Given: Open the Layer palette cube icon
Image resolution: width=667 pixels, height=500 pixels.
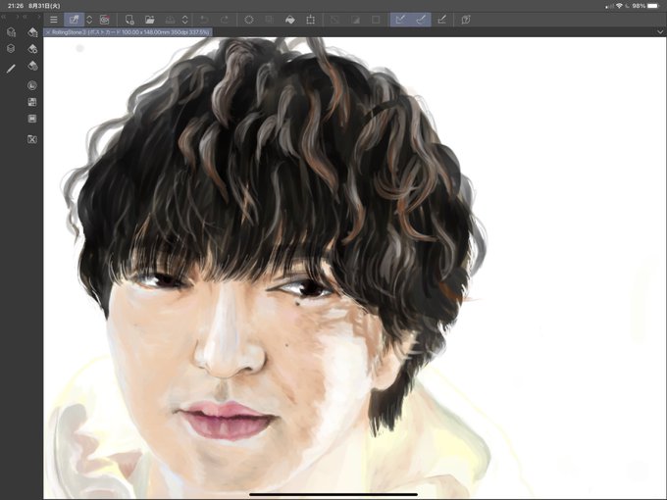Looking at the screenshot, I should [11, 48].
